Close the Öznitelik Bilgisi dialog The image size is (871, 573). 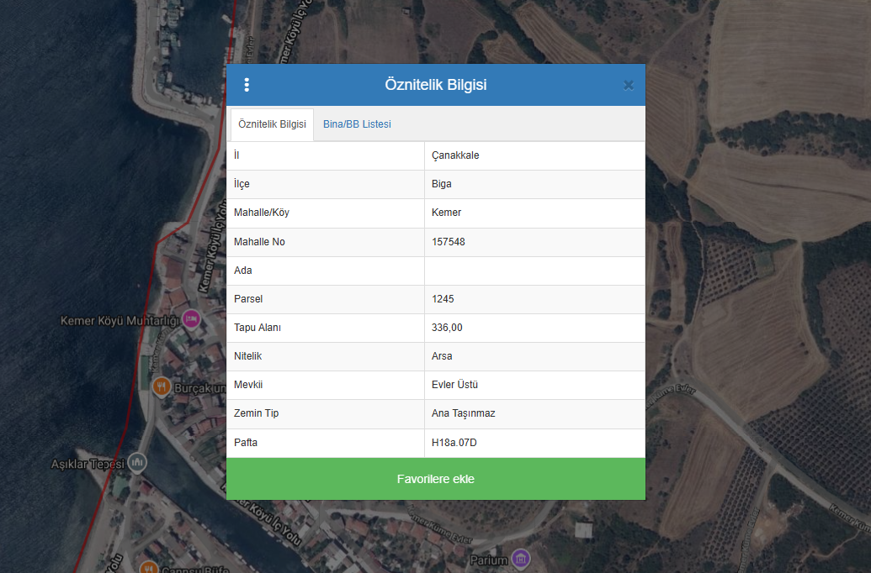point(628,85)
